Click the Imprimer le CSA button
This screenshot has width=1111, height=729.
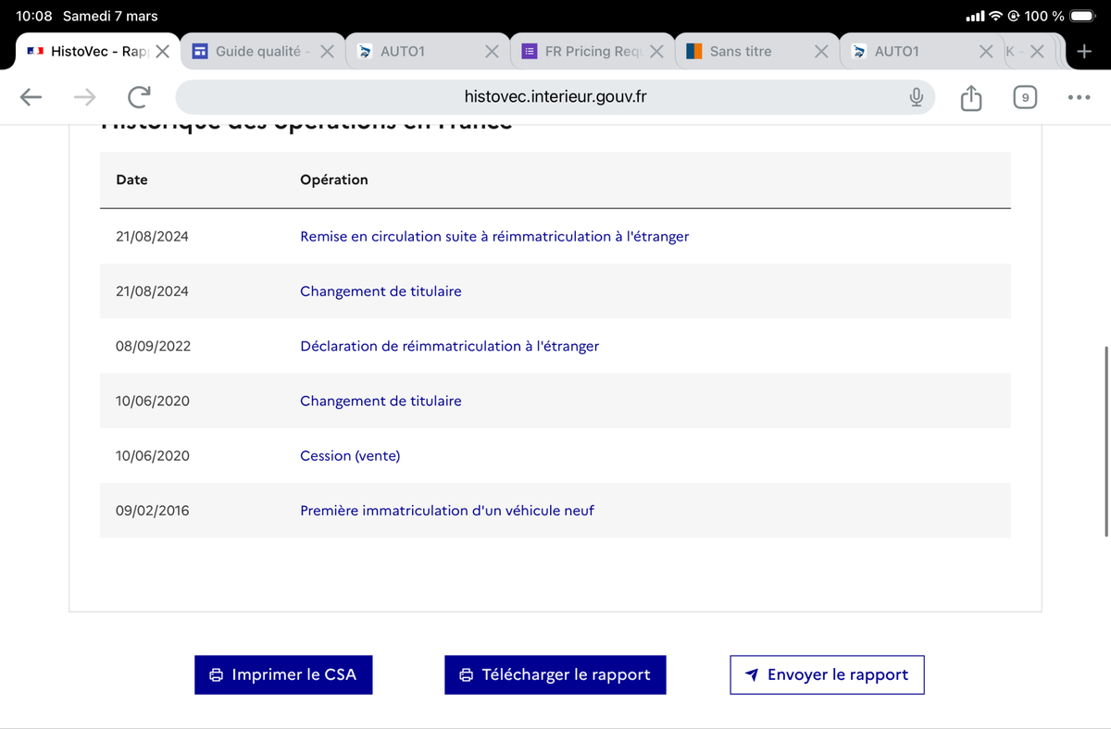coord(283,674)
